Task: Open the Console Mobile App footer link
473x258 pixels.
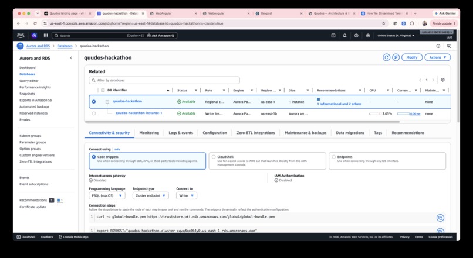Action: [x=73, y=237]
